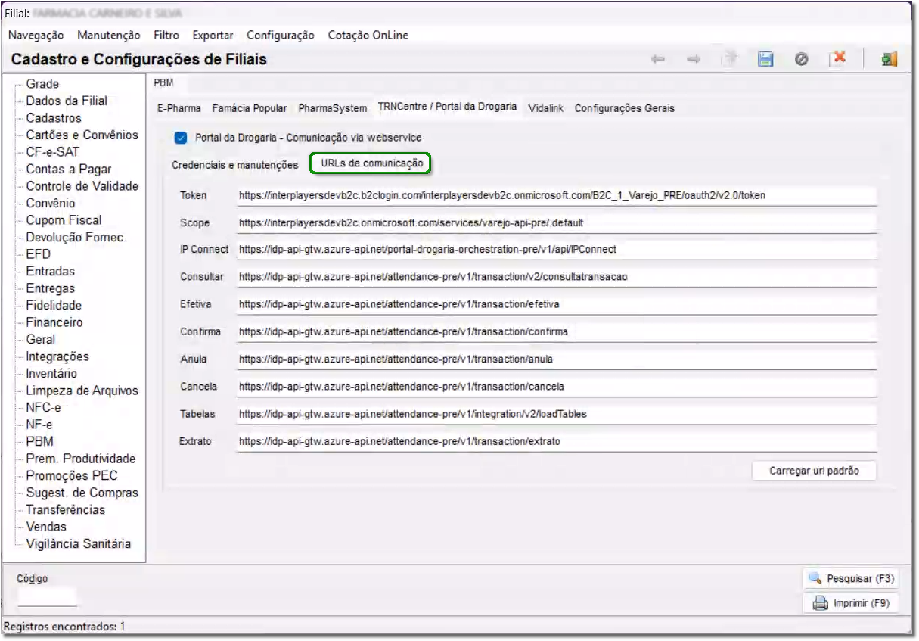Open the Configuração menu
Screen dimensions: 919x641
click(281, 35)
